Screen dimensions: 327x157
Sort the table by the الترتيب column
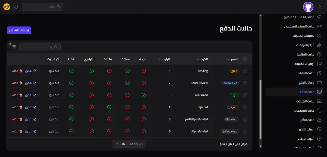164,59
